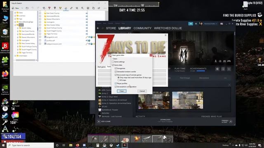264x148 pixels.
Task: Click Firefox icon on the taskbar
Action: 78,145
